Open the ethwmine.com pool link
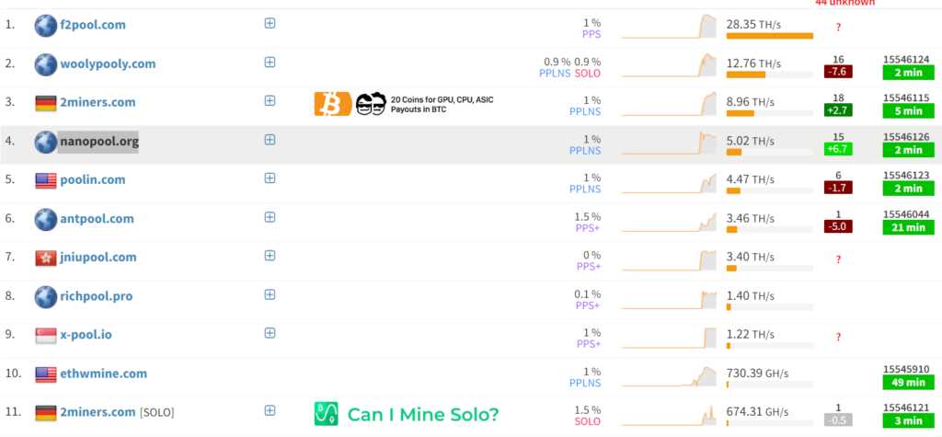 click(x=103, y=374)
